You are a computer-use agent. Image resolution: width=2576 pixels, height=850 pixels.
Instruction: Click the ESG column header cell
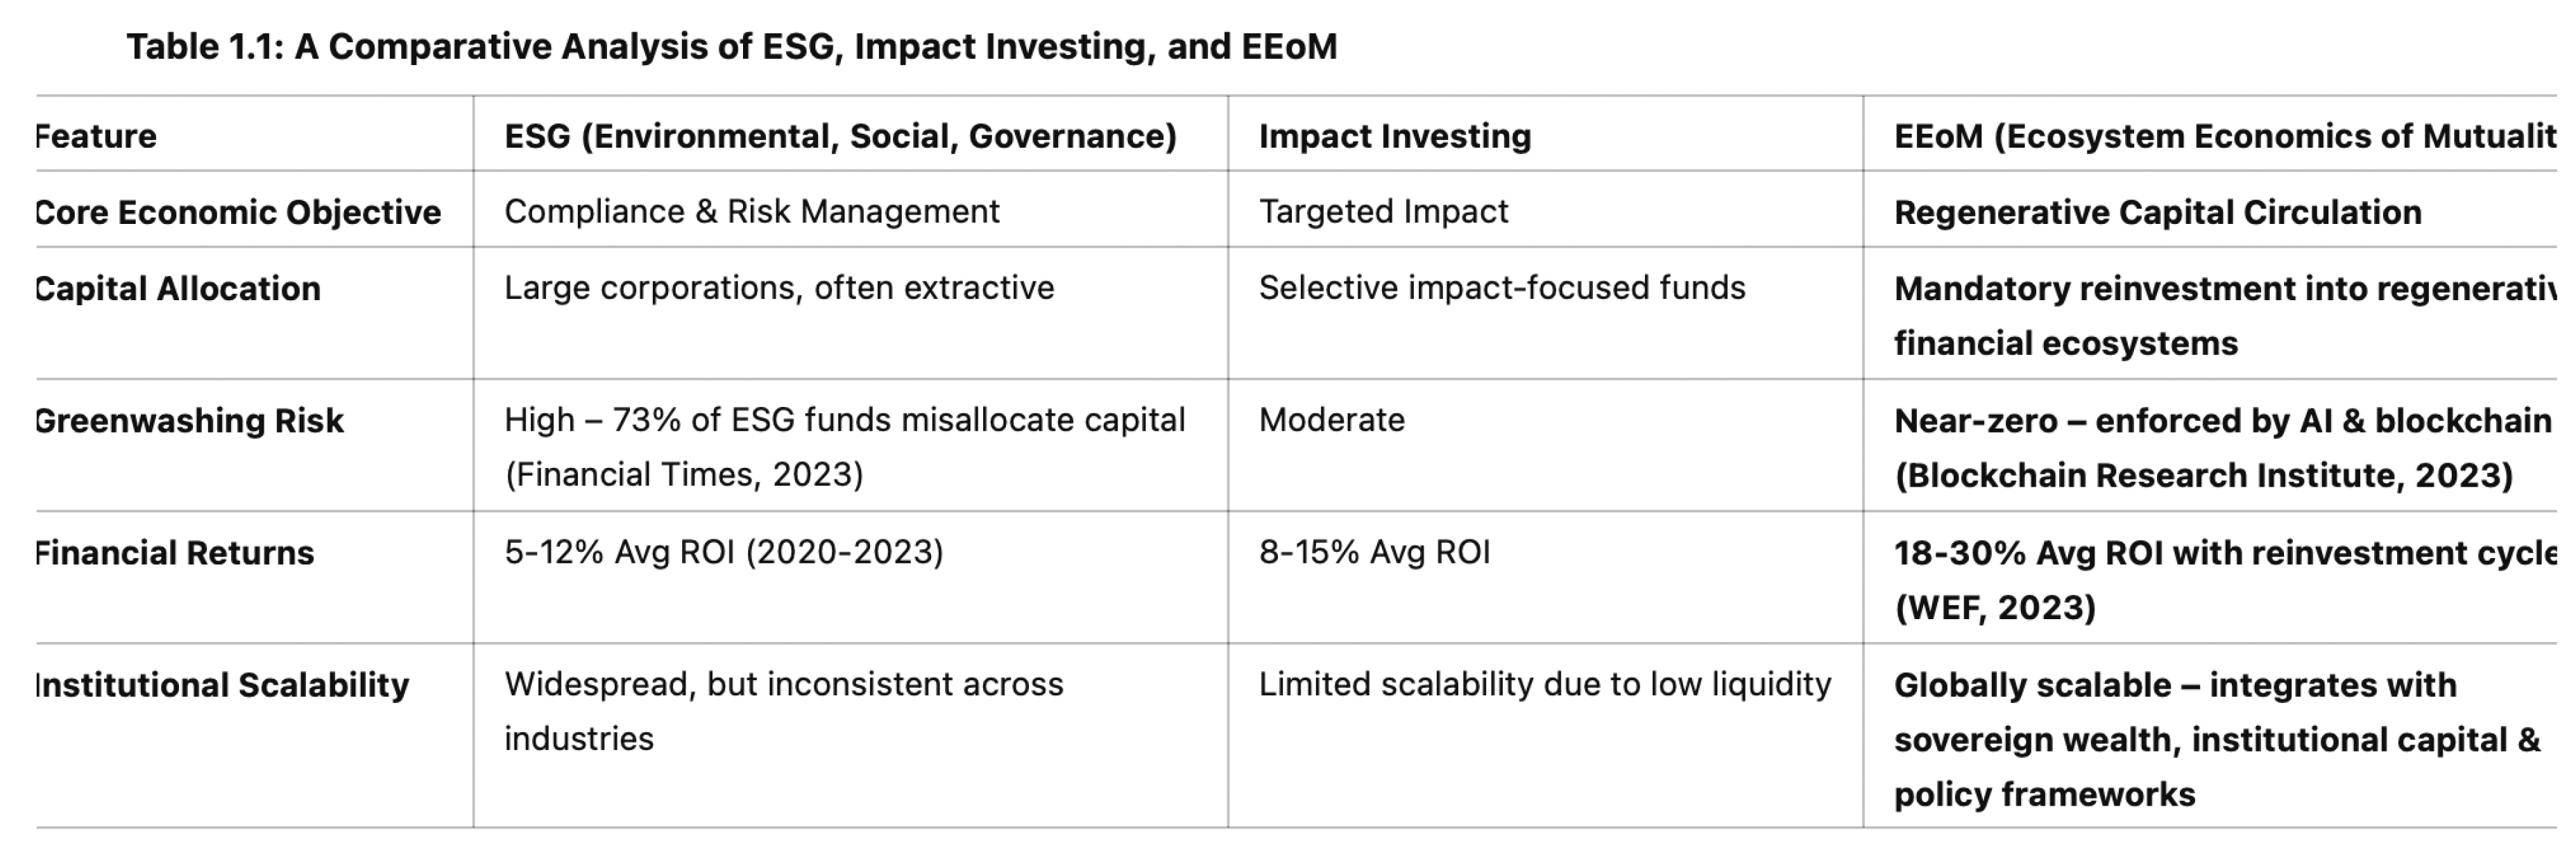(x=840, y=136)
